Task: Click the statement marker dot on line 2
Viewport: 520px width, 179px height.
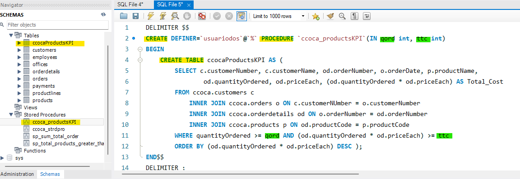Action: click(x=134, y=38)
